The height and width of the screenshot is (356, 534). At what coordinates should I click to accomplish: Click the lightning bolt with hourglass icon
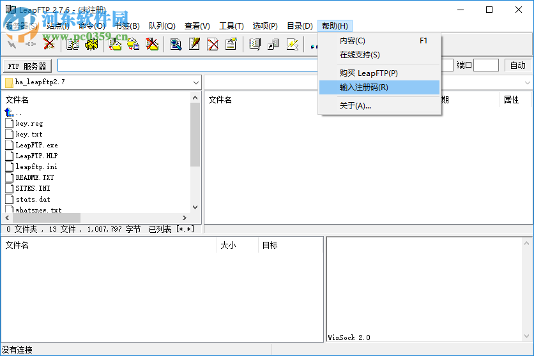pyautogui.click(x=292, y=44)
